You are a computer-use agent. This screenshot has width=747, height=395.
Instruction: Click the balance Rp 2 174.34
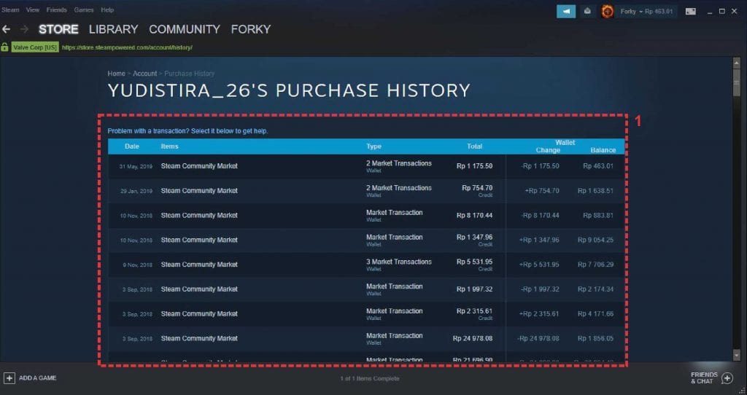595,289
